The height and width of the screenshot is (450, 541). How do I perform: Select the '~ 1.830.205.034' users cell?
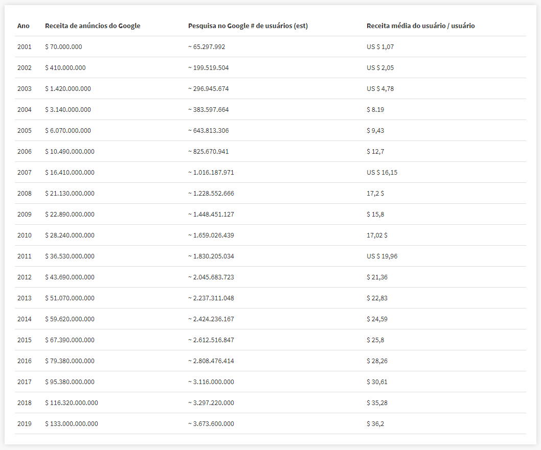[211, 256]
